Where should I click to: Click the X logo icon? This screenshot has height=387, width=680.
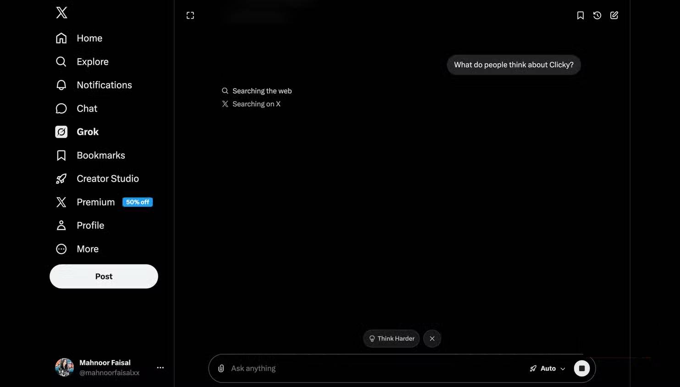[x=61, y=12]
